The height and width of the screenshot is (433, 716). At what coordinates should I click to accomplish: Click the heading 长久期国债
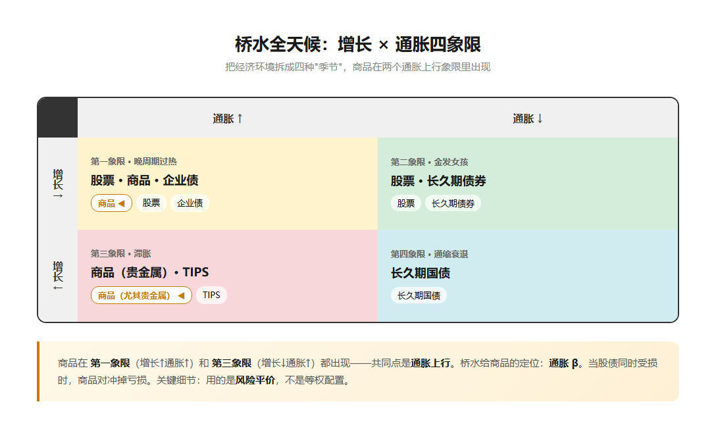pos(421,274)
